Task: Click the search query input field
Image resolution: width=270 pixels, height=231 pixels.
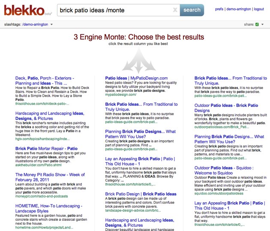Action: pos(114,10)
